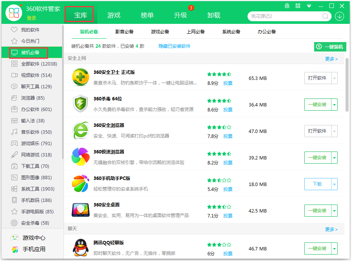
Task: Switch to 升级 top tab
Action: click(x=180, y=15)
